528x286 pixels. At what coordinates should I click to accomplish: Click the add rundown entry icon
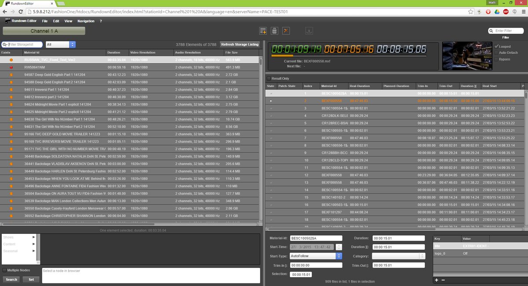tap(263, 31)
